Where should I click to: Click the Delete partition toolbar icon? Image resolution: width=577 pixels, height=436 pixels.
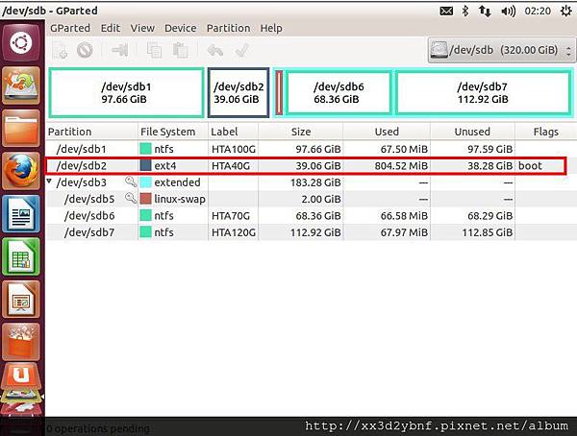[85, 50]
